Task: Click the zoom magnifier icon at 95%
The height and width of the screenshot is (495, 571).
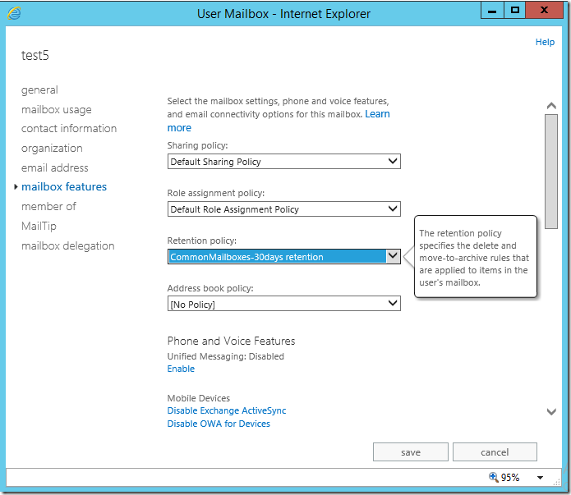Action: 494,477
